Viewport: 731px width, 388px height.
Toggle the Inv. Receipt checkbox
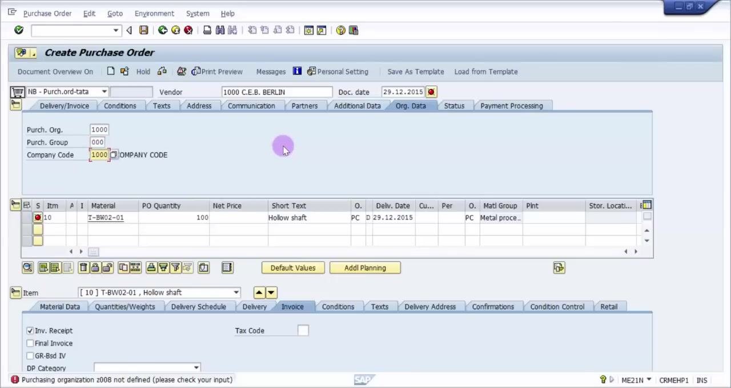(30, 330)
